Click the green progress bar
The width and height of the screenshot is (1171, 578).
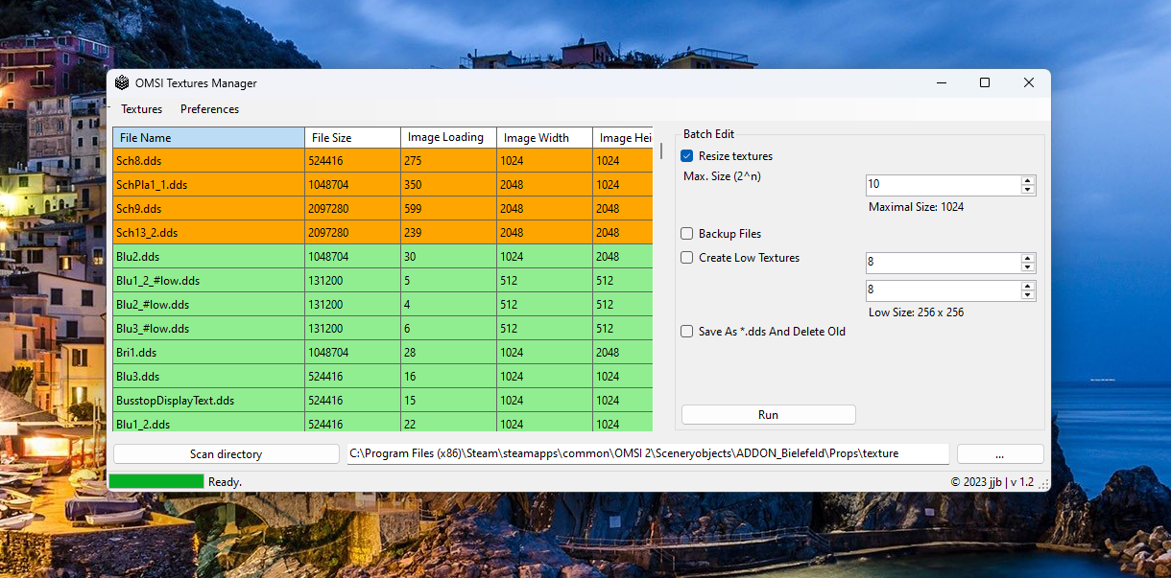156,481
